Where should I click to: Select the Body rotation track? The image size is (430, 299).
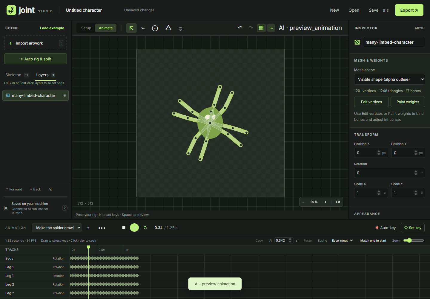pyautogui.click(x=35, y=258)
